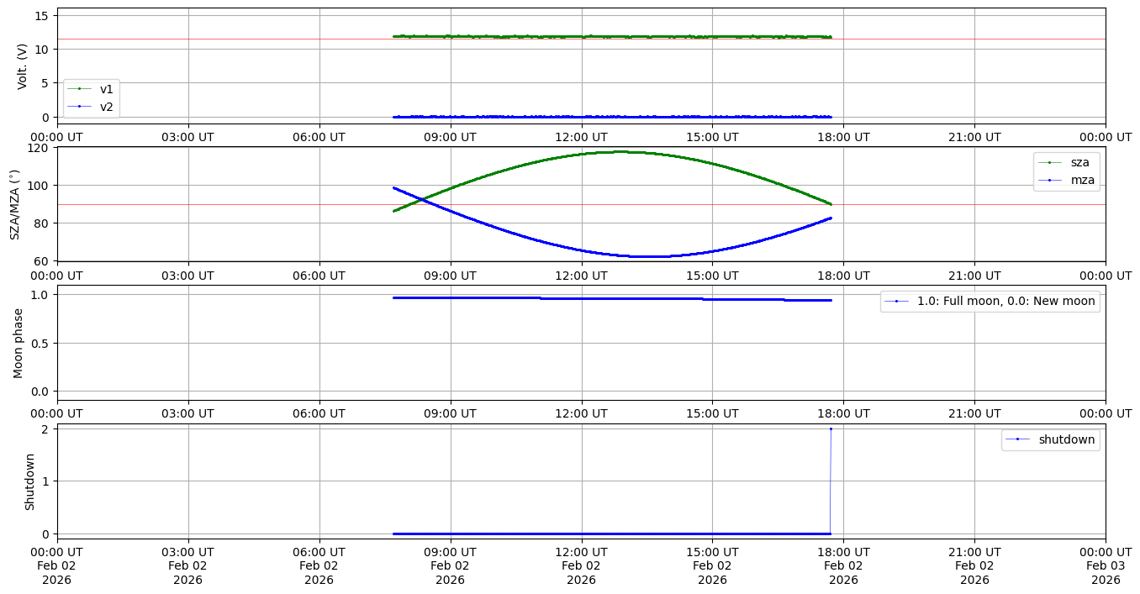1140x594 pixels.
Task: Click the '00:00 UT Feb 03 2026' tick label
Action: coord(1105,565)
